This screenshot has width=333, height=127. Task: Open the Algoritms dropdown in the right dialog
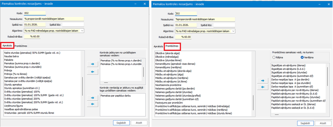click(233, 31)
